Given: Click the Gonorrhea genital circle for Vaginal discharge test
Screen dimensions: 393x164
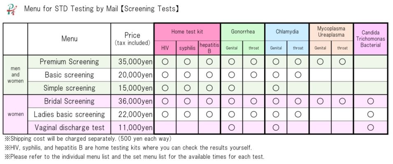Looking at the screenshot, I should click(x=232, y=128).
